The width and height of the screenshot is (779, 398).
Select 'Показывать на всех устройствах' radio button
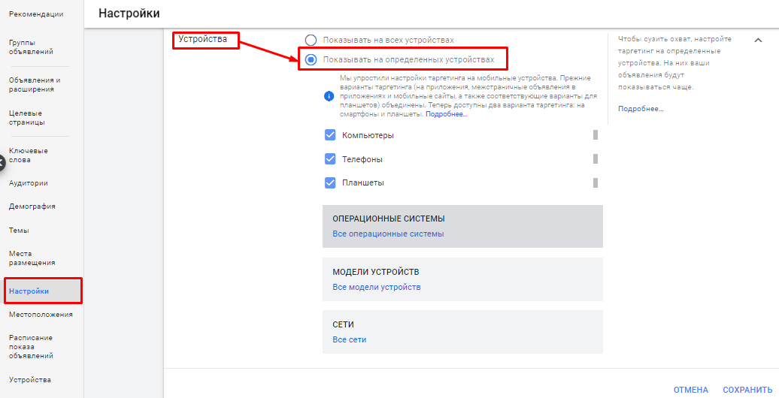coord(311,40)
